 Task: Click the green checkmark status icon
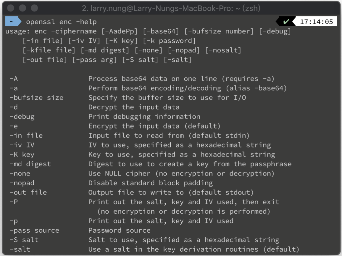(x=286, y=22)
